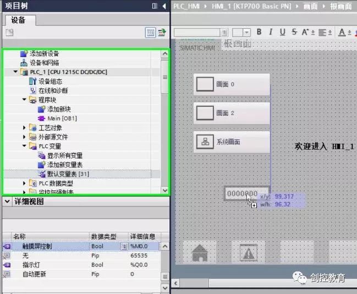Viewport: 357px width, 294px height.
Task: Select the 触摸屏控制 variable row
Action: point(81,246)
